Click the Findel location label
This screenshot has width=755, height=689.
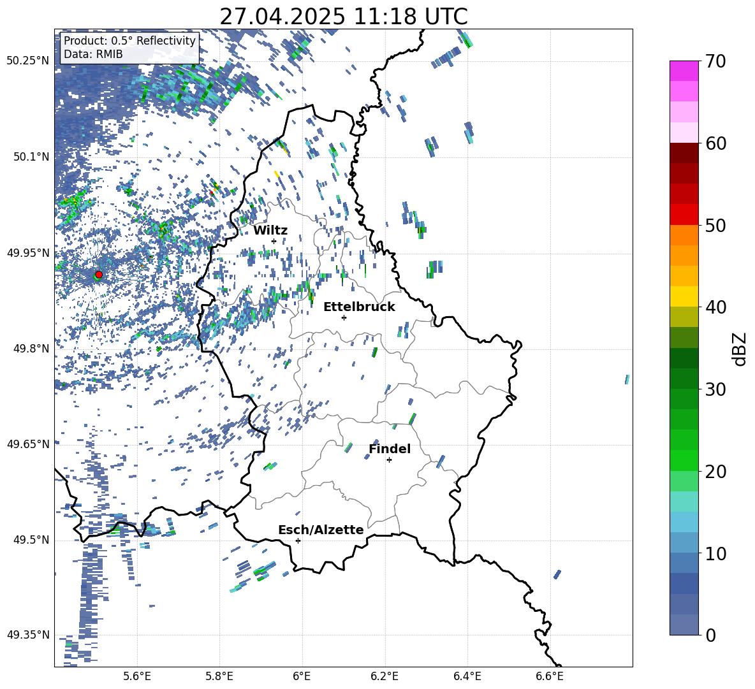pyautogui.click(x=390, y=449)
